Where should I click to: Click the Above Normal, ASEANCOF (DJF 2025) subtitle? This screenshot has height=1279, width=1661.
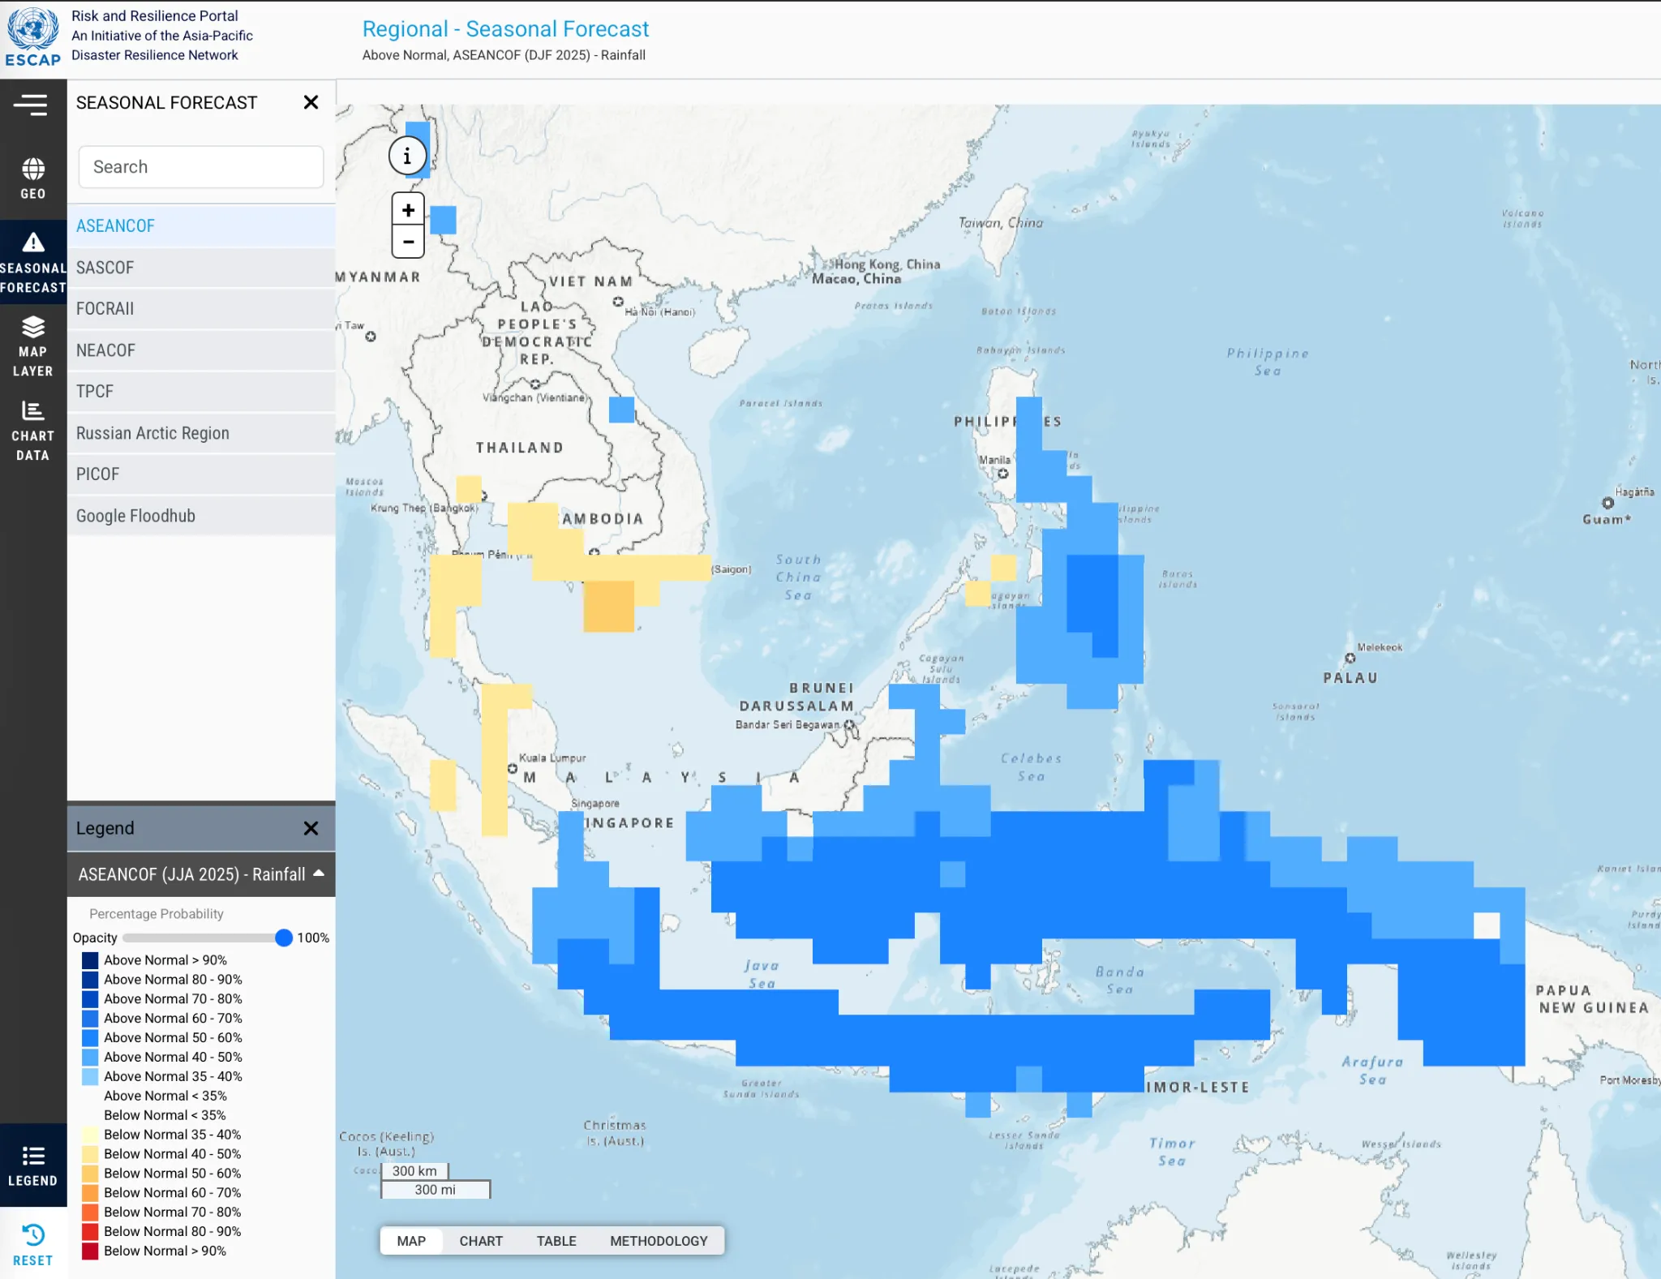coord(504,55)
